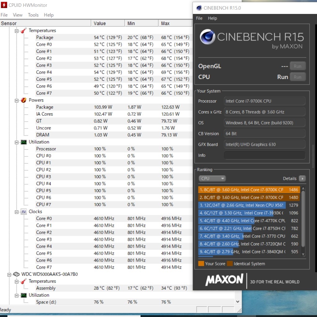Click the empty Info input field
Image resolution: width=317 pixels, height=317 pixels.
click(x=264, y=155)
